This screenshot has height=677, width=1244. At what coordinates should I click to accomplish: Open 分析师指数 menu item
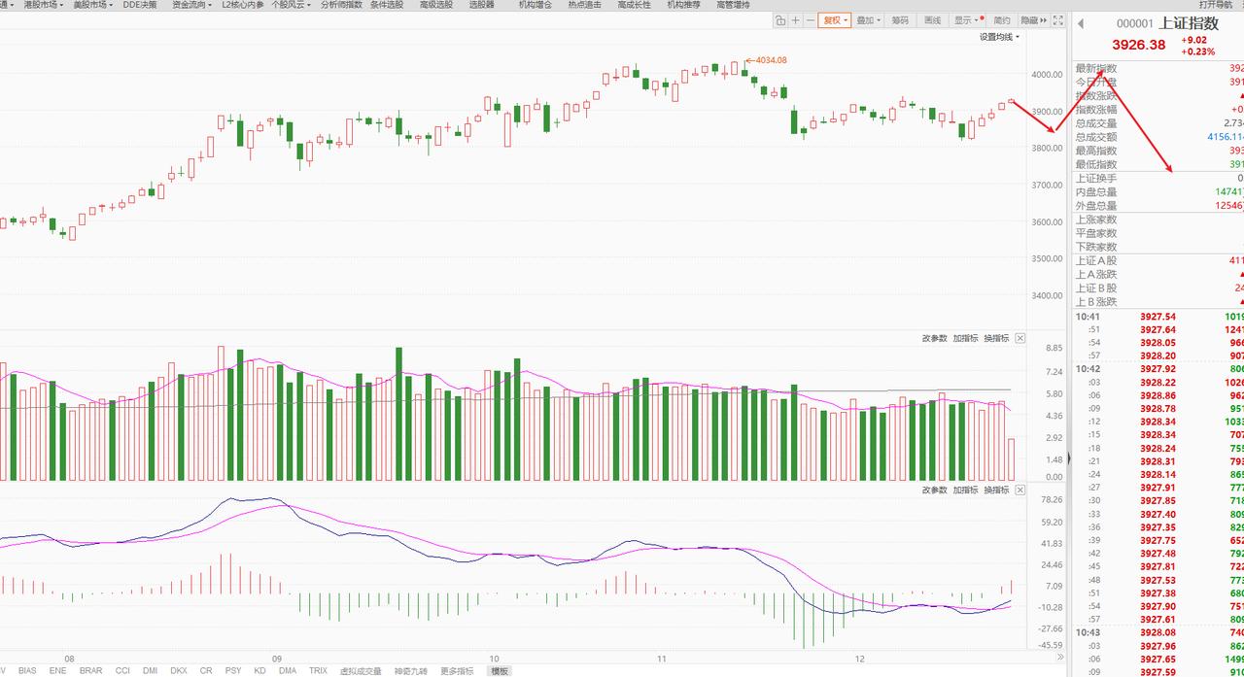pos(341,5)
